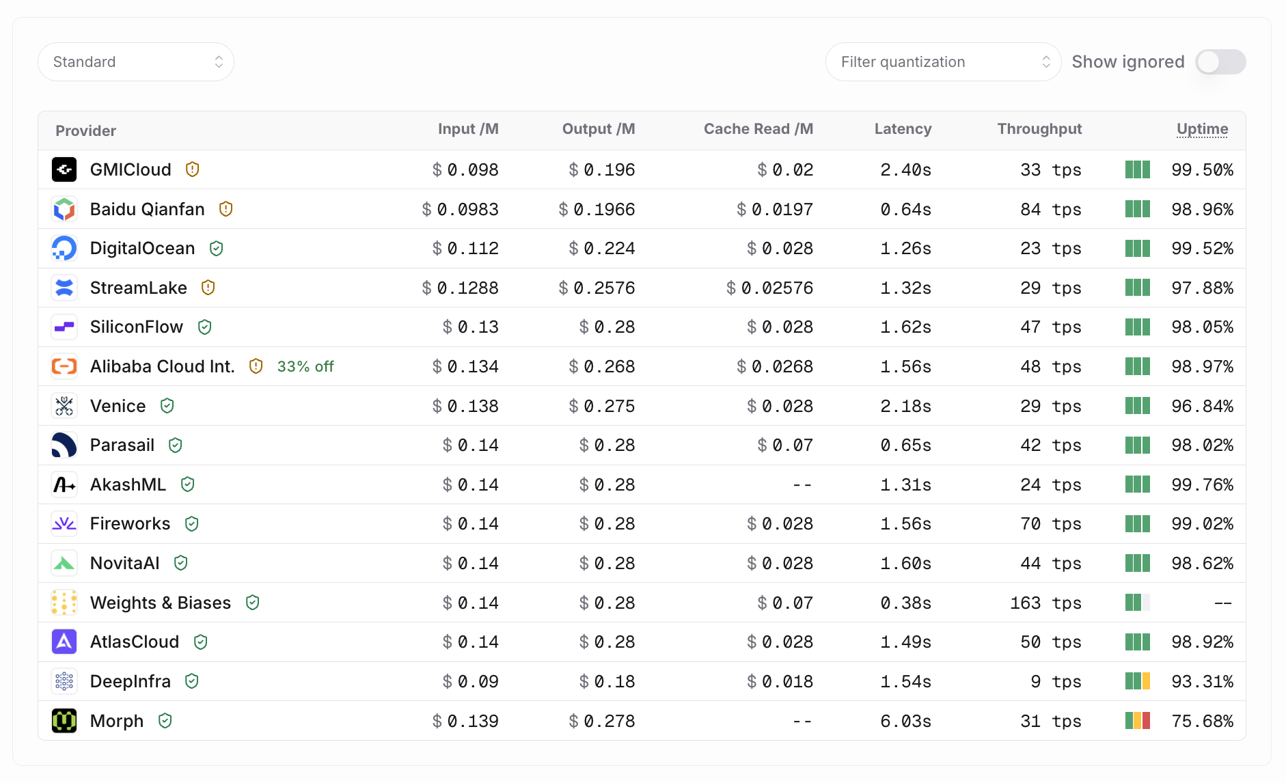Click the 0.38s latency value
The height and width of the screenshot is (783, 1286).
905,603
